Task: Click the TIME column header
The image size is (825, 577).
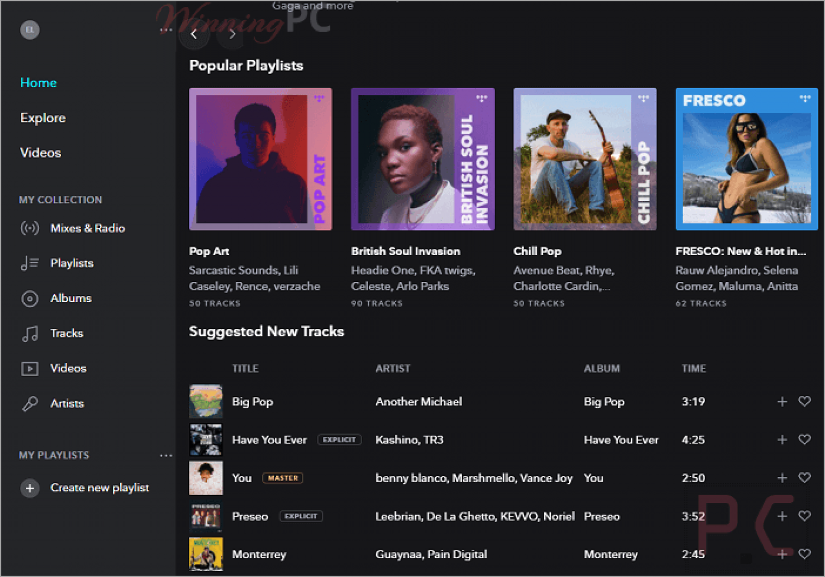Action: pos(694,369)
